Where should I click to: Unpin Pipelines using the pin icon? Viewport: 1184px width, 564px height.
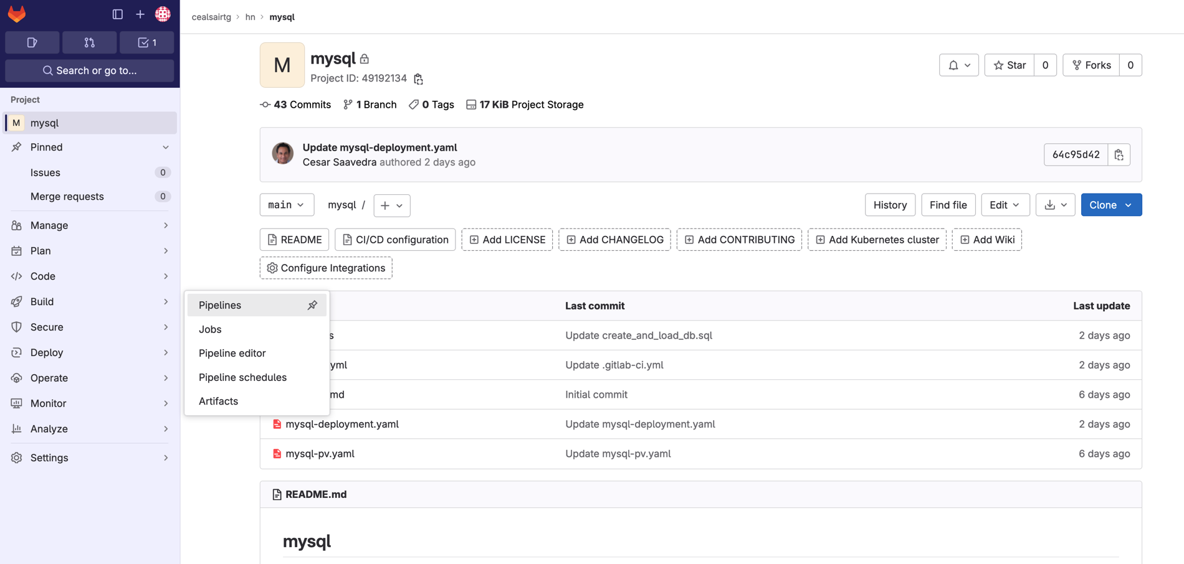(x=312, y=305)
